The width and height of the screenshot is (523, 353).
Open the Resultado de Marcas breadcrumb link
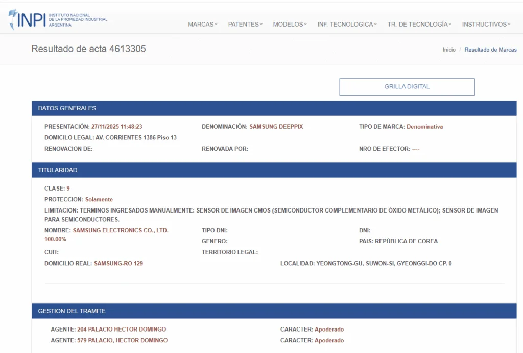coord(490,50)
